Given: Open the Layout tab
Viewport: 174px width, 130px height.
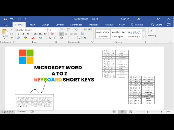Looking at the screenshot, I should coord(60,25).
